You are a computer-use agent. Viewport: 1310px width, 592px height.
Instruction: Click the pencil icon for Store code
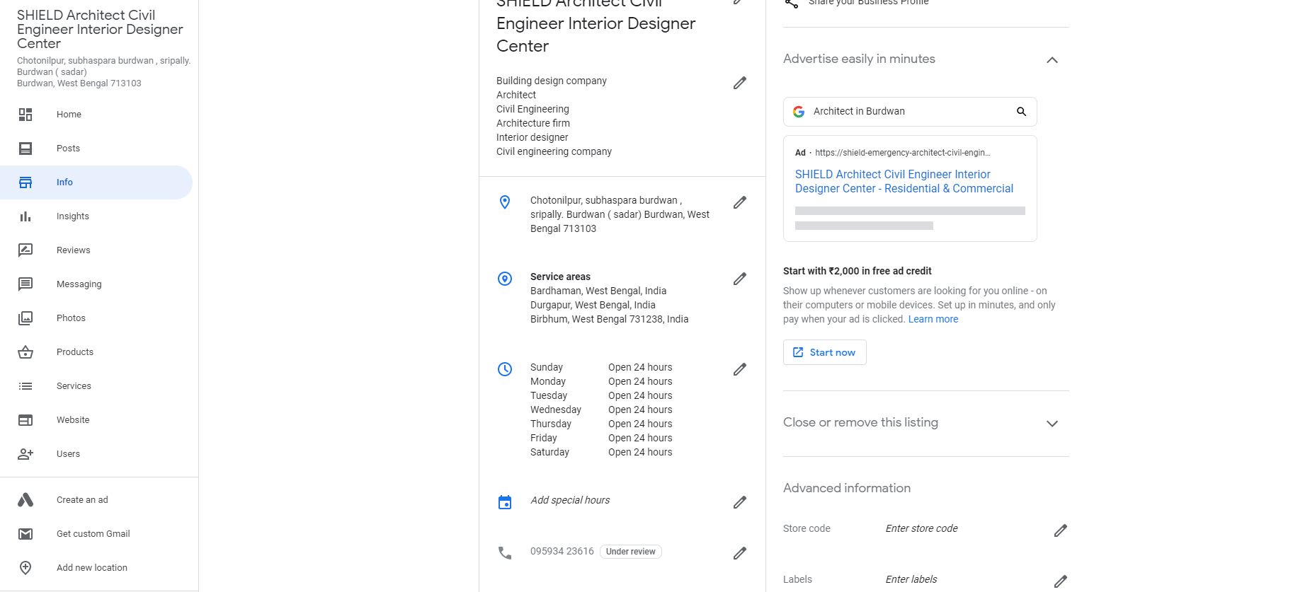coord(1060,530)
